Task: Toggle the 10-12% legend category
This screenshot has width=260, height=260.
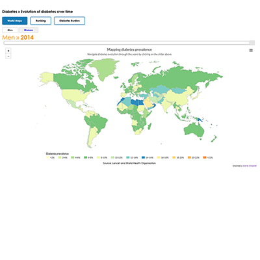Action: [x=117, y=157]
